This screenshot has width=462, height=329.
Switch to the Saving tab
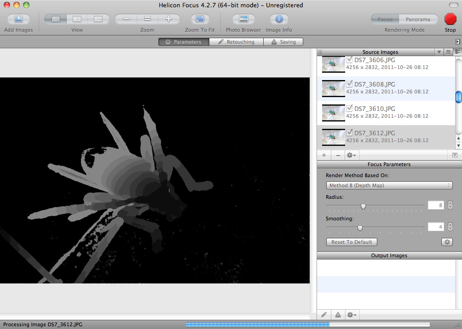[x=283, y=42]
